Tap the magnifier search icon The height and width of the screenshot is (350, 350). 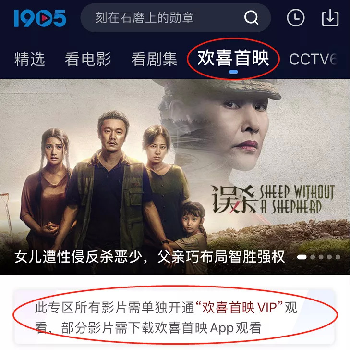click(251, 17)
